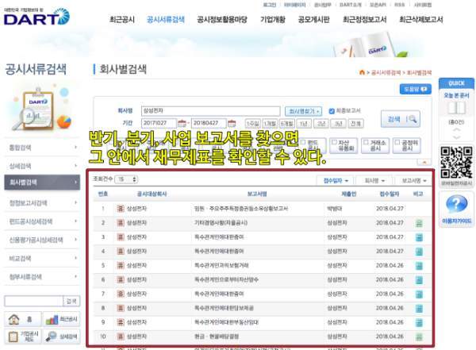Click the 도움말 help button
The image size is (476, 350).
415,89
